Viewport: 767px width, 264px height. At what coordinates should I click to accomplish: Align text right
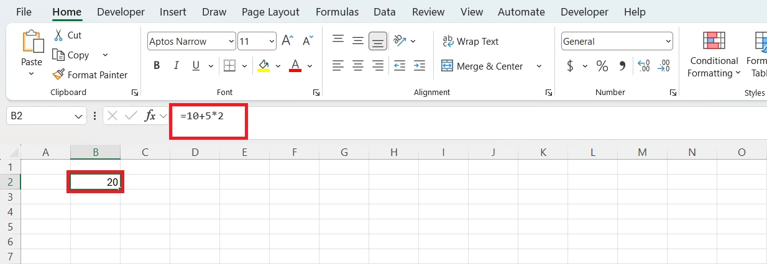(x=377, y=65)
